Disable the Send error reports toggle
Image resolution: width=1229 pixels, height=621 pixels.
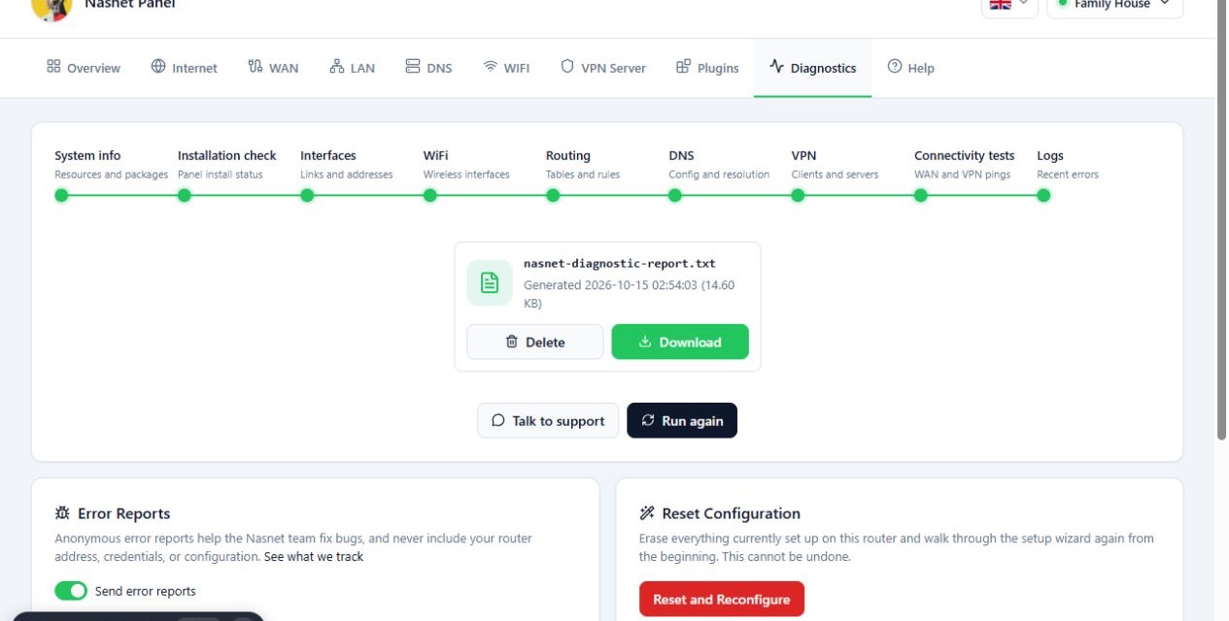click(x=71, y=591)
